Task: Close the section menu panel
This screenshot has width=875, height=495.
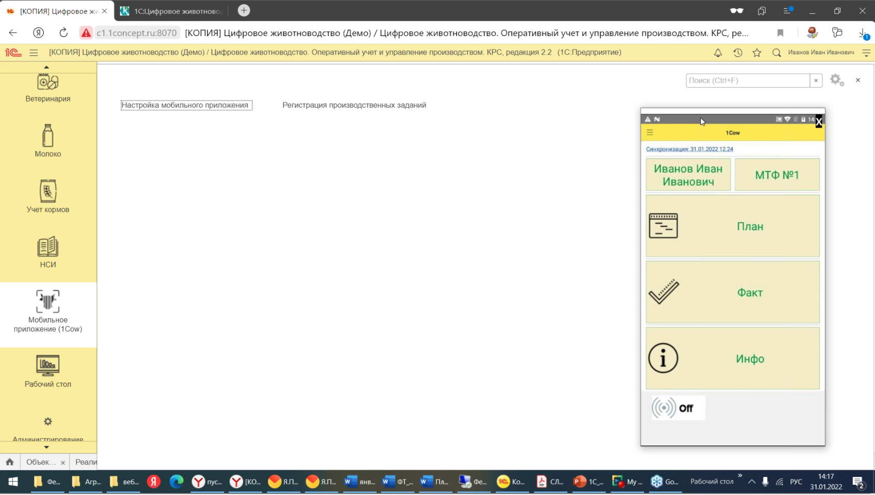Action: (858, 80)
